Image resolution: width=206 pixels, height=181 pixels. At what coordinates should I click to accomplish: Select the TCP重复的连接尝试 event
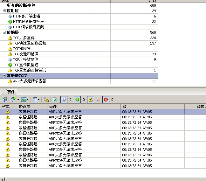click(x=79, y=70)
